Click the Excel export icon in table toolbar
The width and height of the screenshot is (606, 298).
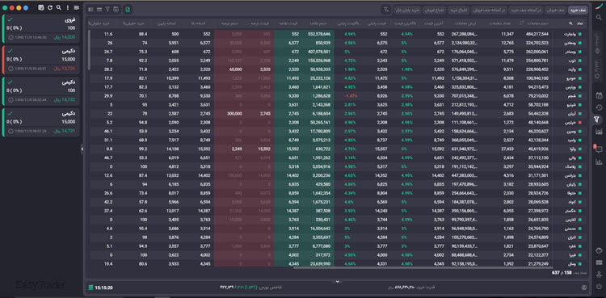click(128, 9)
